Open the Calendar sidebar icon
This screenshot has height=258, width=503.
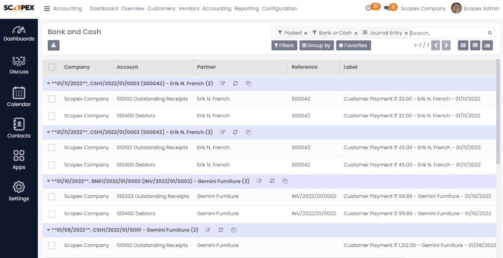click(19, 96)
